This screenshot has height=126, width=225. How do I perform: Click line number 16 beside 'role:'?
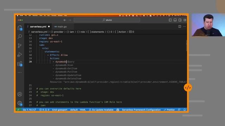point(30,48)
